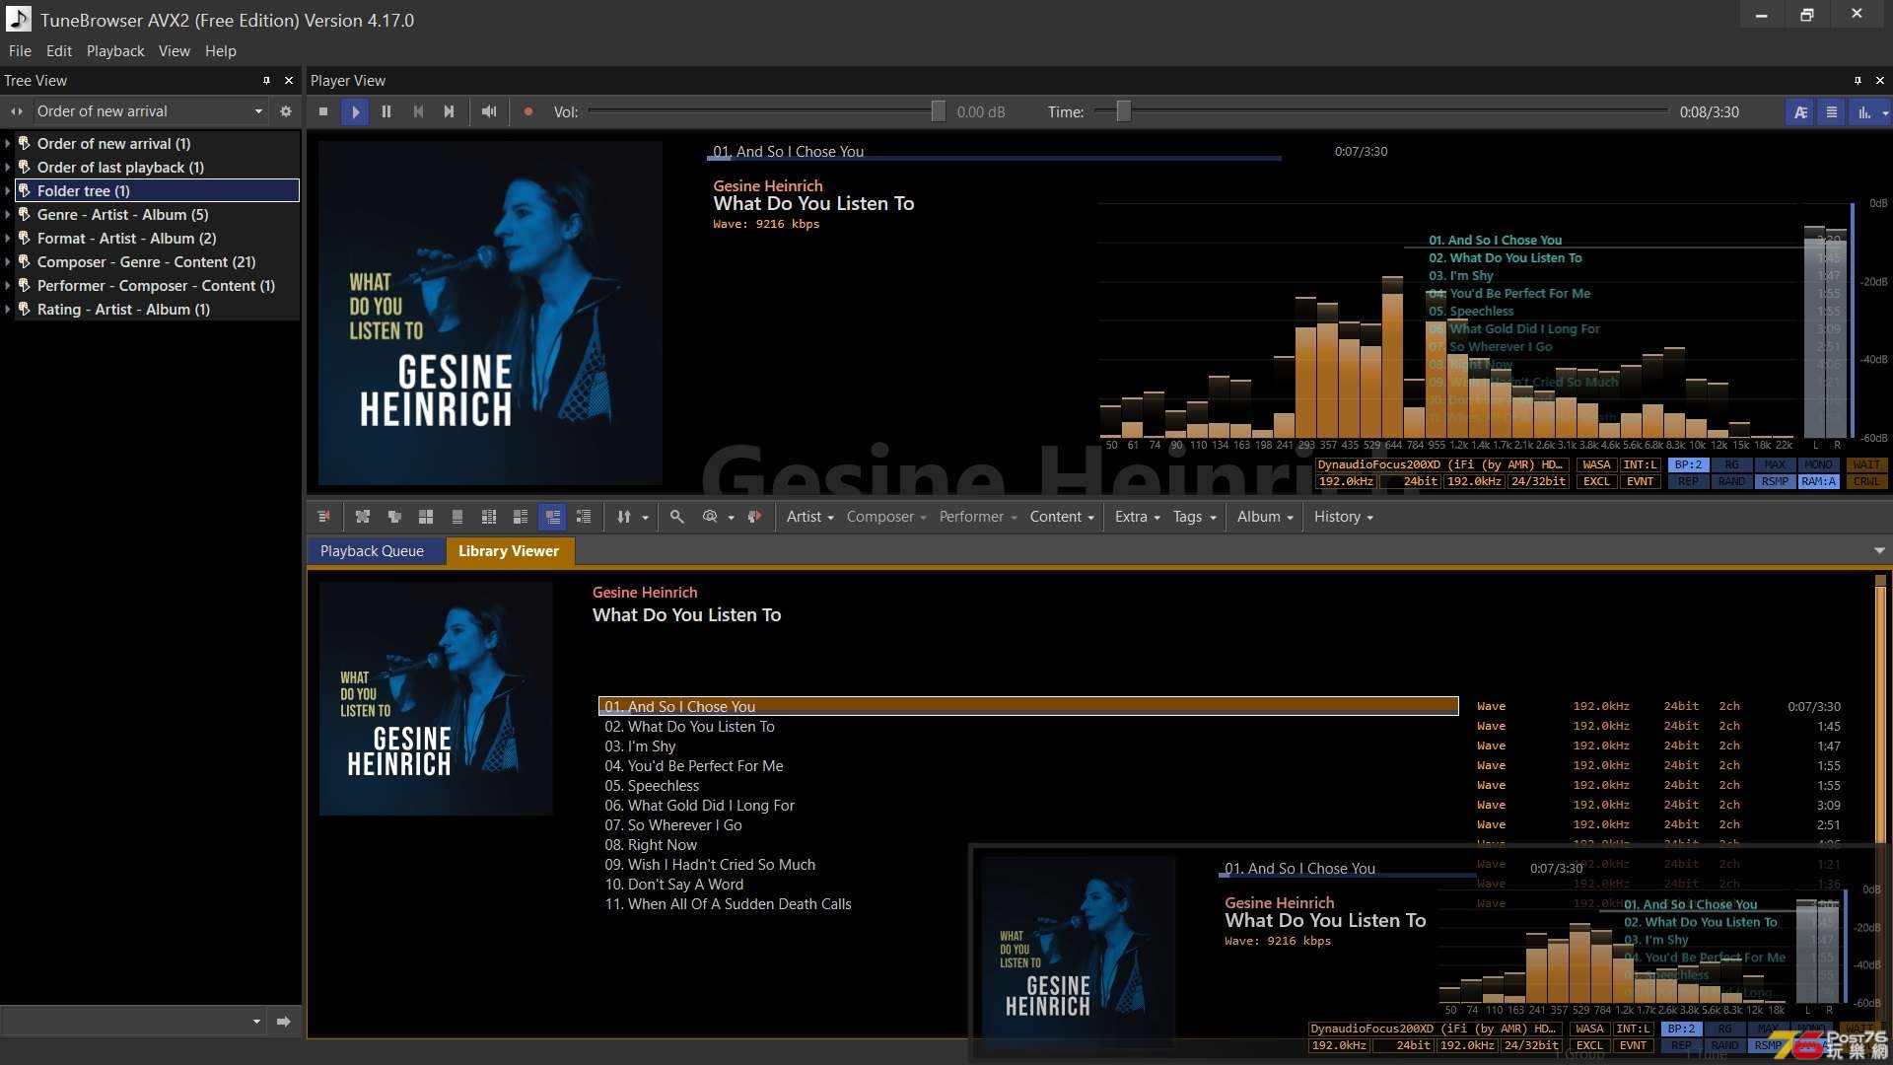Open the Album dropdown
Image resolution: width=1893 pixels, height=1065 pixels.
point(1265,517)
